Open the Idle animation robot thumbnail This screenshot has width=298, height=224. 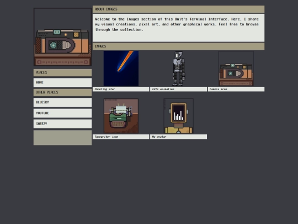click(179, 69)
